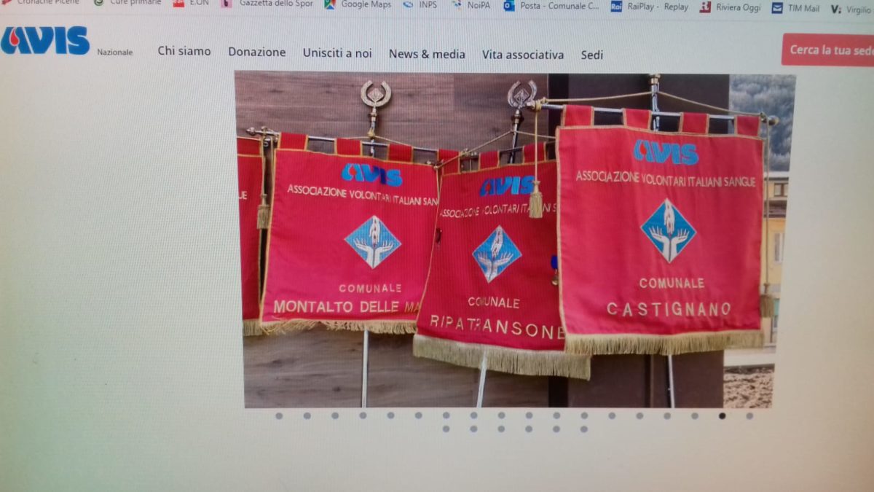The width and height of the screenshot is (874, 492).
Task: Open the NoiPA bookmark
Action: coord(471,5)
